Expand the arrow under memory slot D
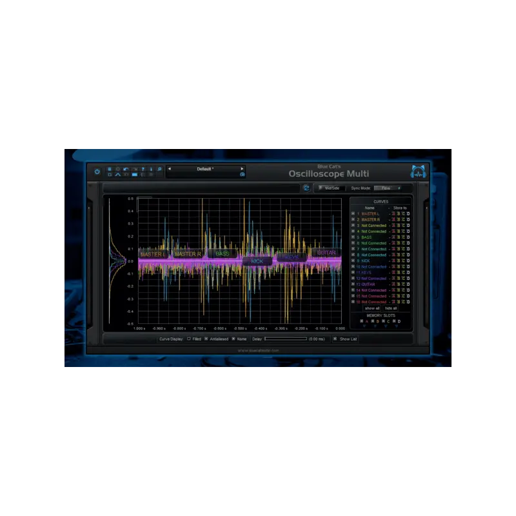This screenshot has height=516, width=516. [x=397, y=326]
